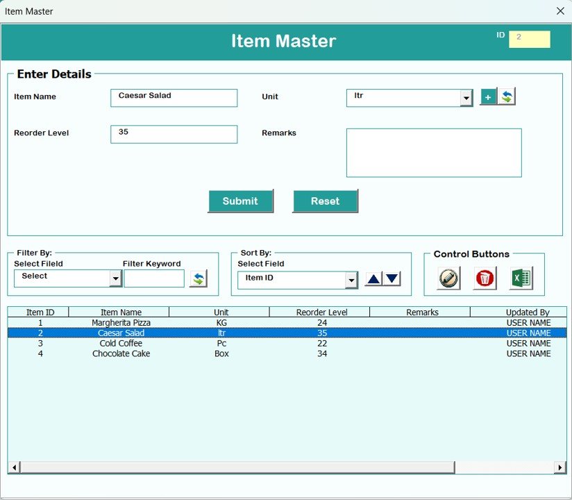
Task: Select the Margherita Pizza row
Action: click(x=287, y=323)
